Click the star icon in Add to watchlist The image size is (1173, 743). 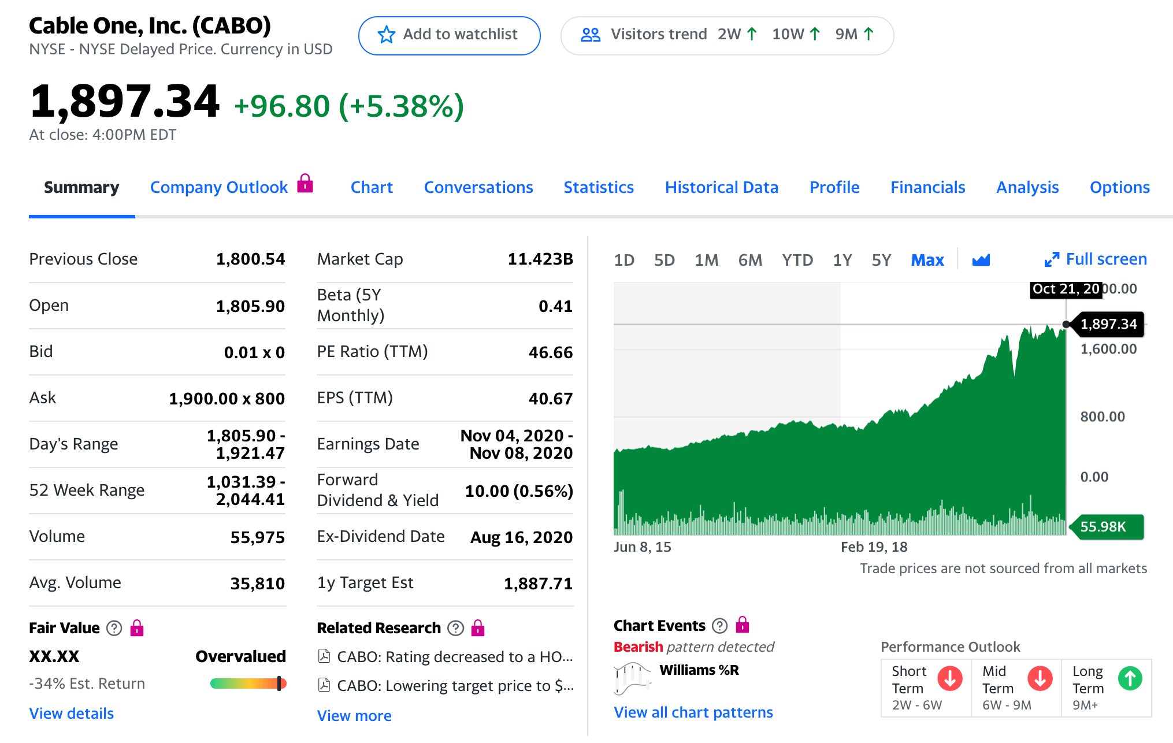point(386,35)
